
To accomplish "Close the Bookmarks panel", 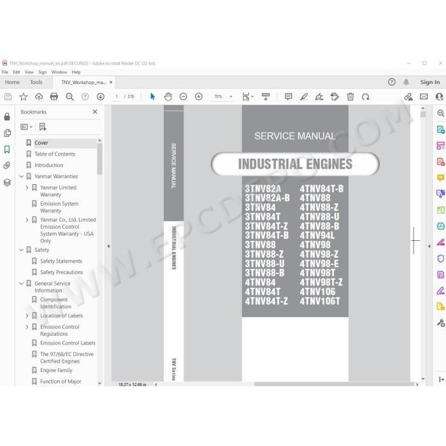I will click(95, 111).
